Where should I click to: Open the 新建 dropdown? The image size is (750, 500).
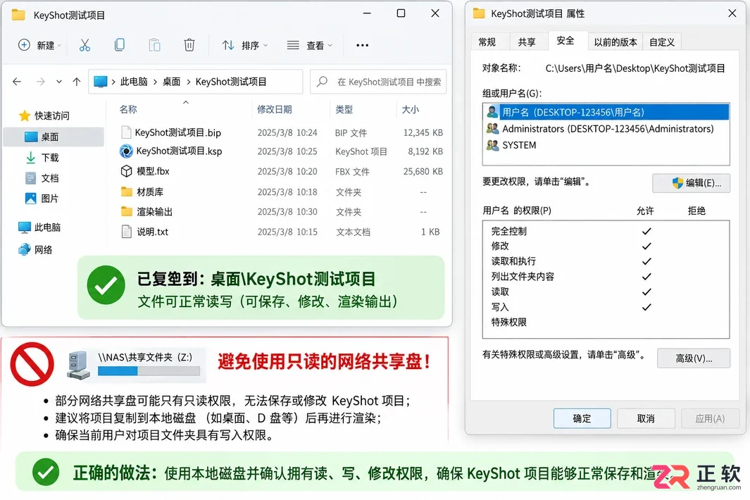[39, 45]
